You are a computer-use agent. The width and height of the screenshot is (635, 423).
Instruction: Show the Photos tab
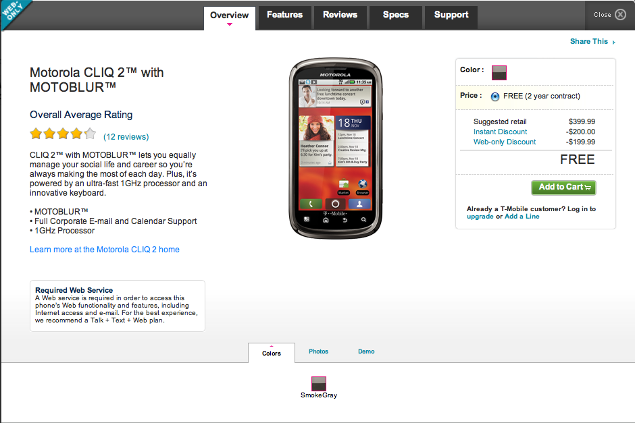[318, 351]
